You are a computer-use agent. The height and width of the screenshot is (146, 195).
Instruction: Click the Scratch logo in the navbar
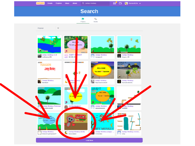pos(40,3)
